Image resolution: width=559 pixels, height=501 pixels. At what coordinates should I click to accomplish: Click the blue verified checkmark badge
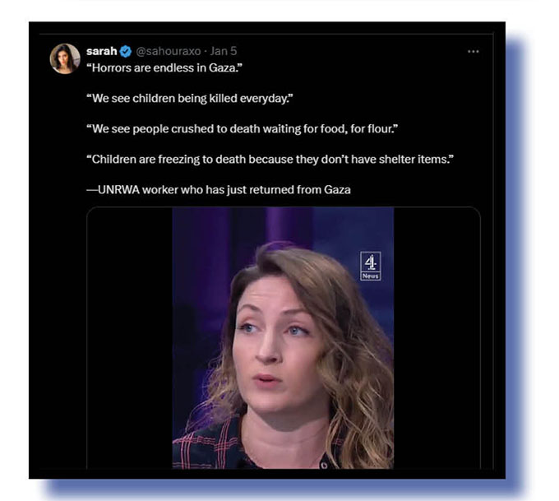pyautogui.click(x=126, y=52)
